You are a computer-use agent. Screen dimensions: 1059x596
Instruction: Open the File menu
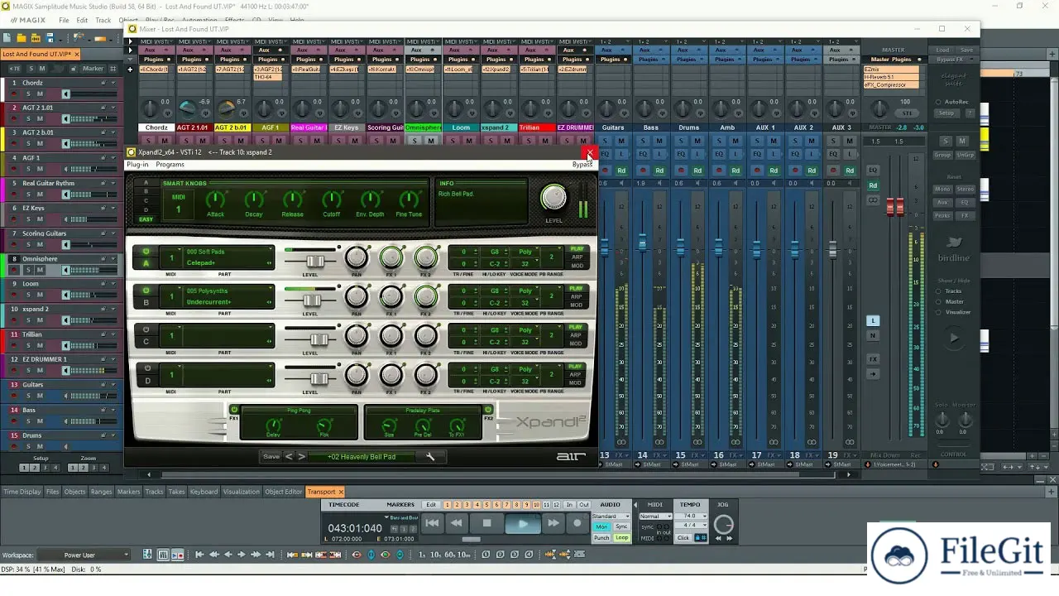(x=64, y=20)
